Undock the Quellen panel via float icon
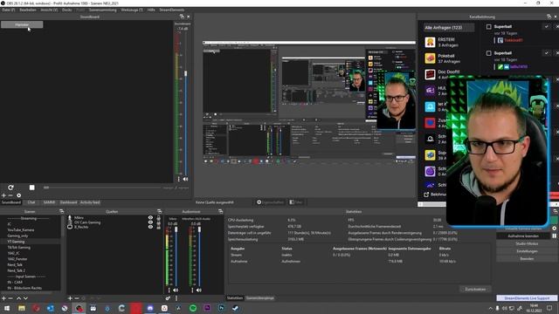Viewport: 559px width, 314px height. click(x=159, y=211)
